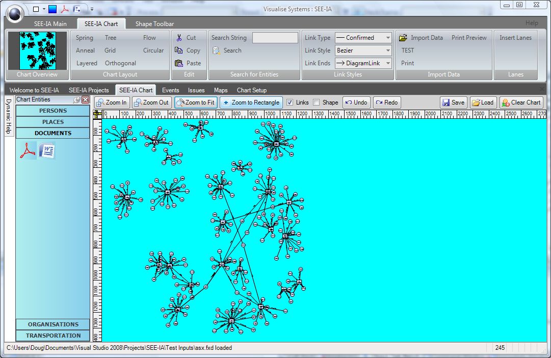Switch to the Shape Toolbar ribbon tab
551x358 pixels.
[154, 24]
